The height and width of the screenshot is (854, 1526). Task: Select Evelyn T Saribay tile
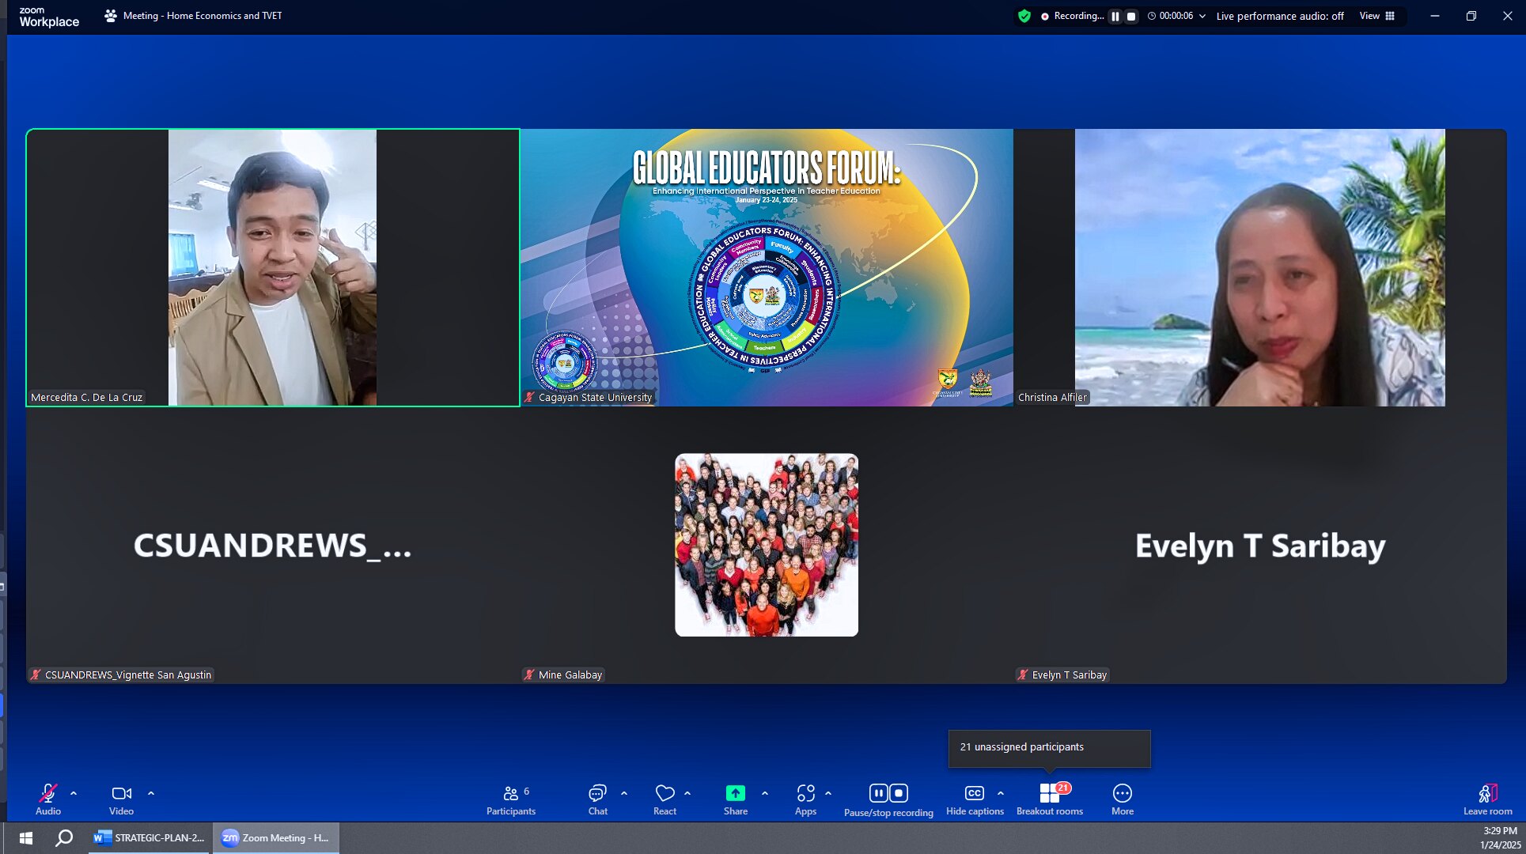1260,546
